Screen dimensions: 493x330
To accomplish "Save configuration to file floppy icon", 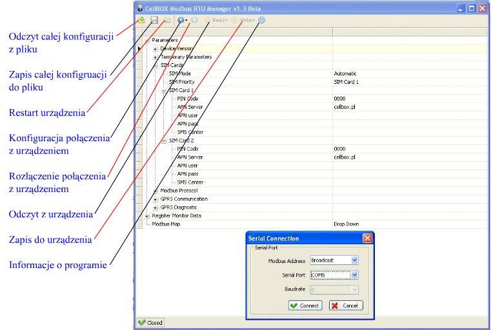I will tap(154, 20).
